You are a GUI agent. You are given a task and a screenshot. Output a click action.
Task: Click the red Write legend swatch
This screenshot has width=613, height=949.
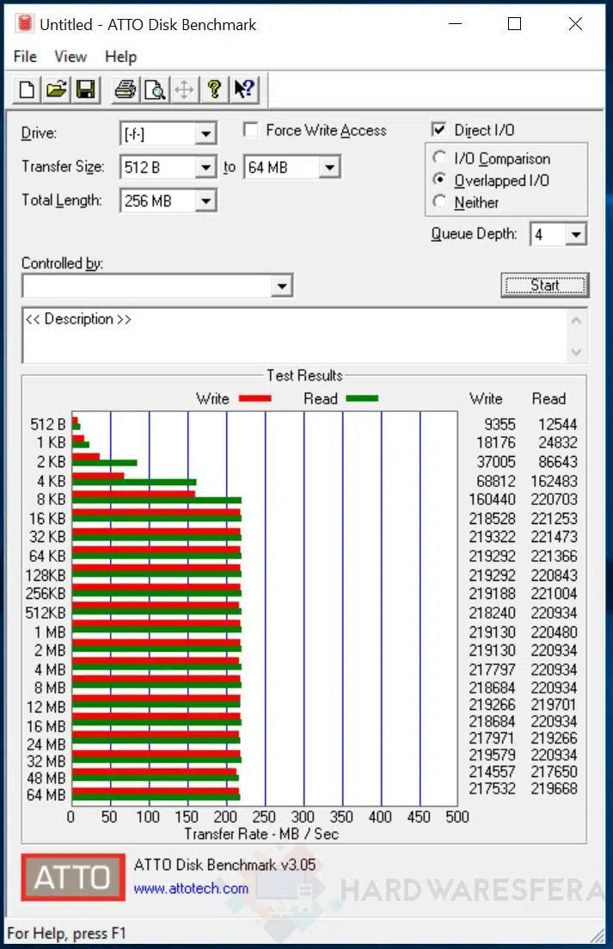click(x=255, y=398)
